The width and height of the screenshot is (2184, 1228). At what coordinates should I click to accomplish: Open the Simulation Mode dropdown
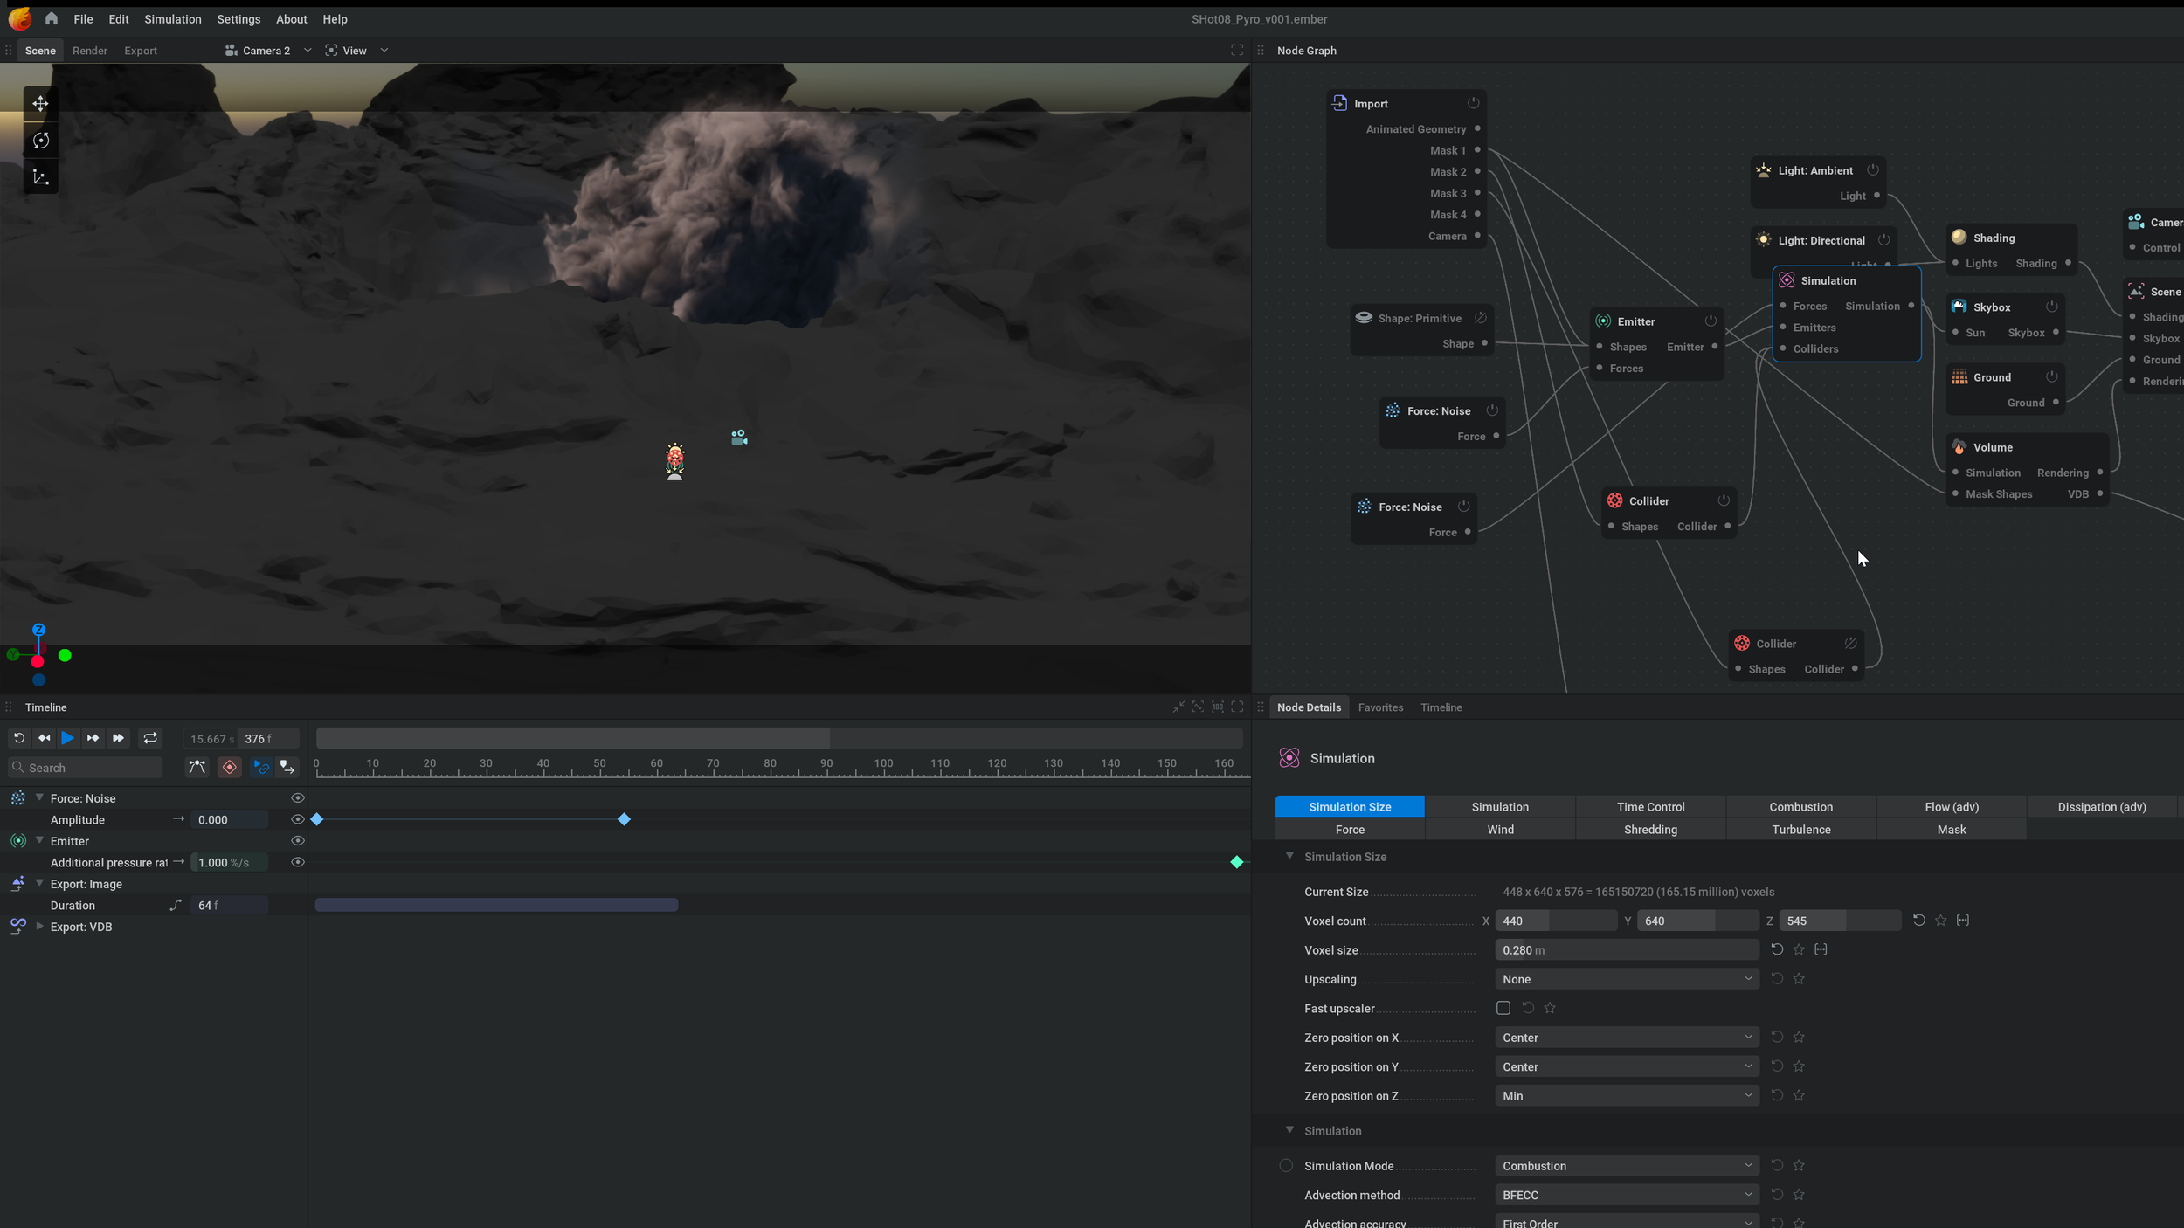point(1627,1166)
